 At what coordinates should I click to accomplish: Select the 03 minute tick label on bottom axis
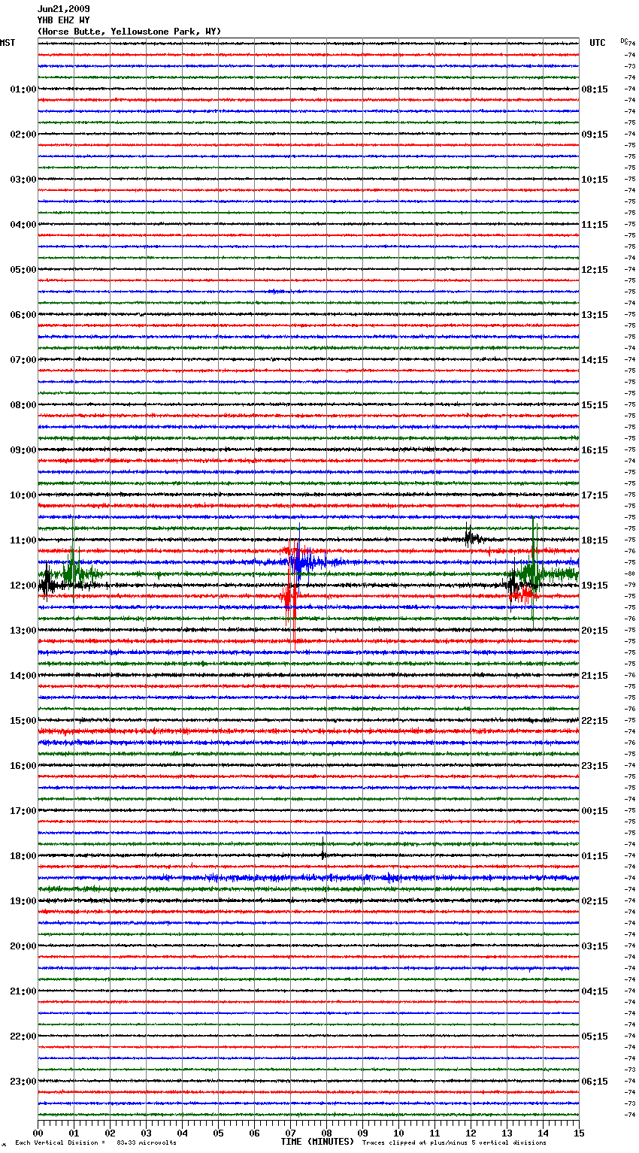146,1133
